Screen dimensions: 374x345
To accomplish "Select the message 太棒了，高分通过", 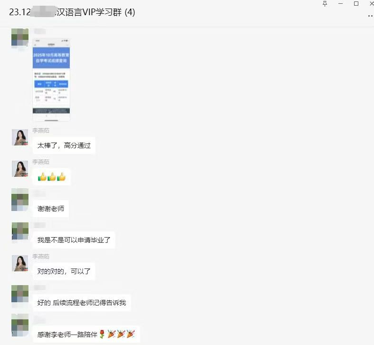I will click(64, 145).
